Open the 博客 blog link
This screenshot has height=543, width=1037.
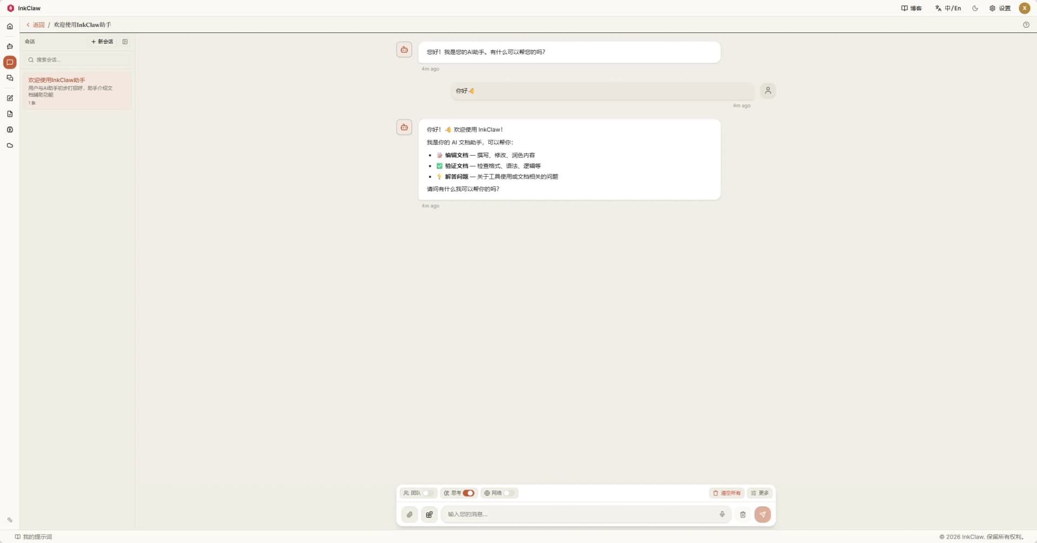[x=912, y=8]
